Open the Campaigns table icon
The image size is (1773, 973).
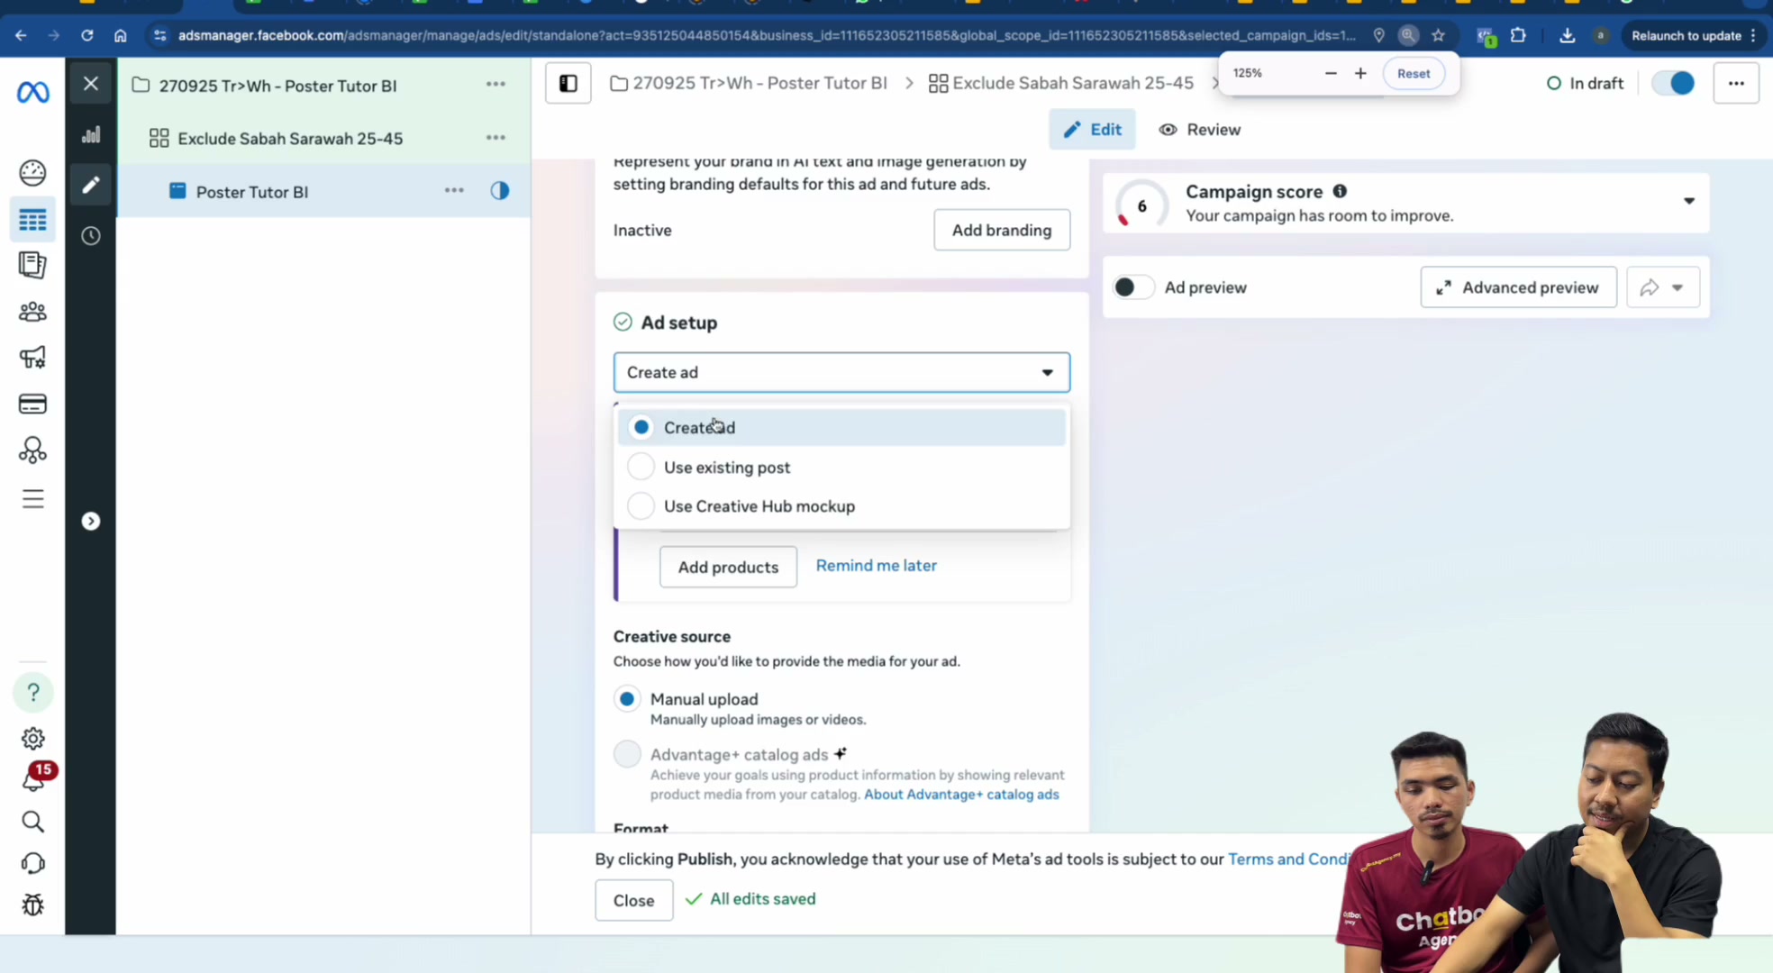pos(32,220)
